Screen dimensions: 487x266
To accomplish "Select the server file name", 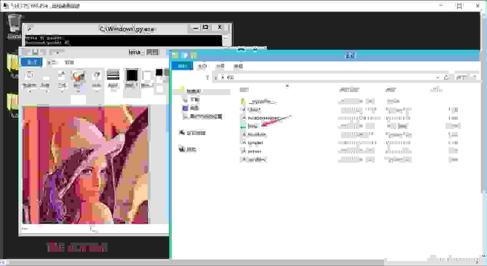I will click(255, 151).
